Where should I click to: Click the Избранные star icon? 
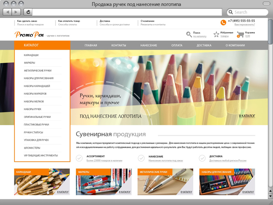coord(216,34)
